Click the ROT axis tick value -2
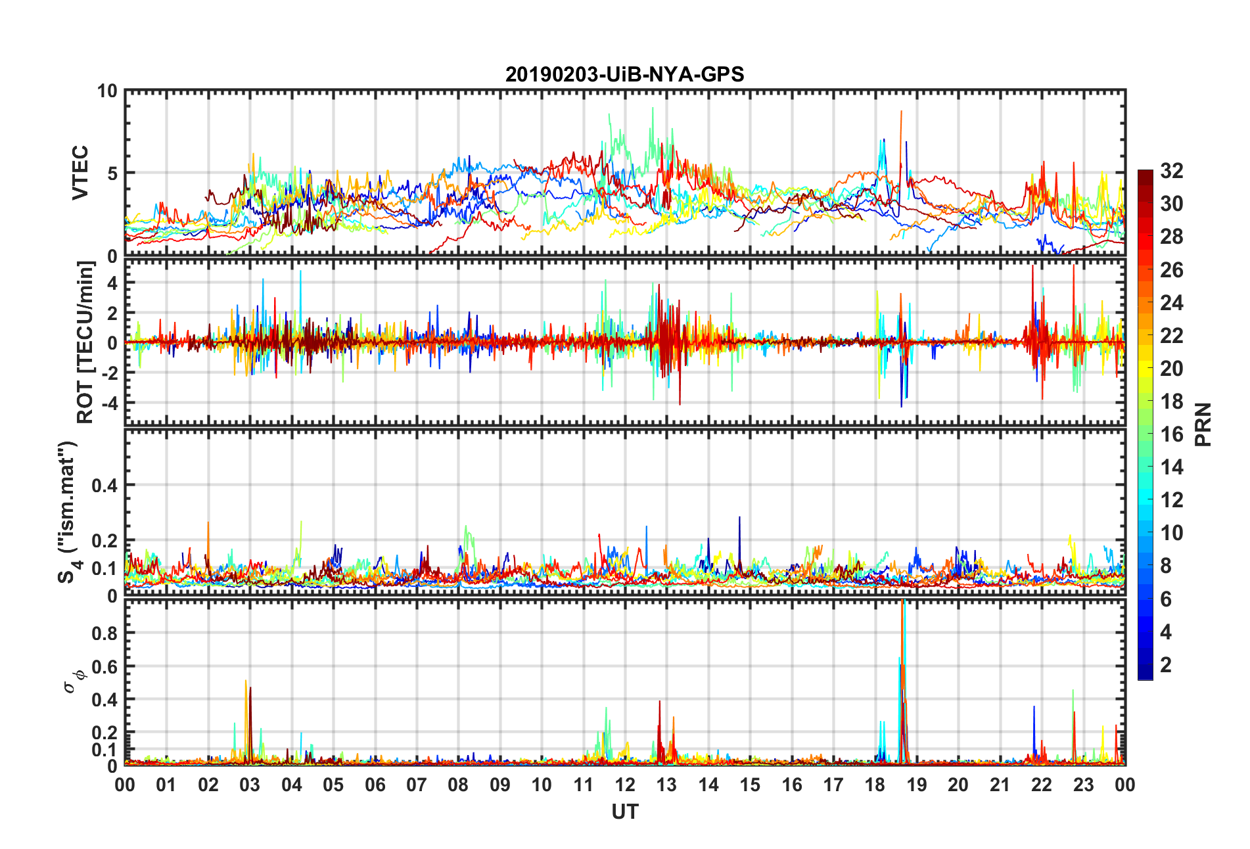 click(x=108, y=373)
